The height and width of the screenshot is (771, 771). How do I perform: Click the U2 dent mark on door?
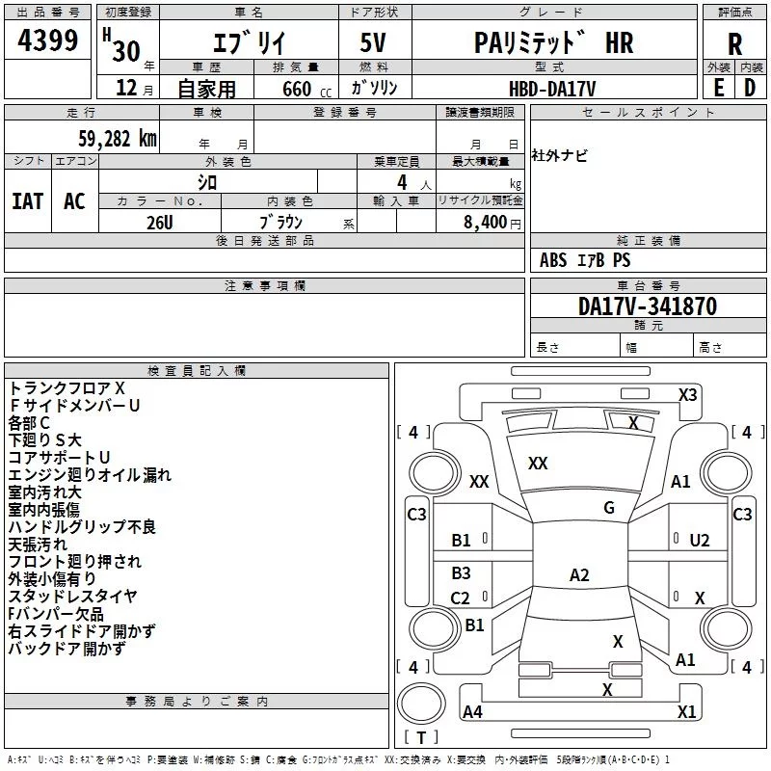[x=700, y=541]
